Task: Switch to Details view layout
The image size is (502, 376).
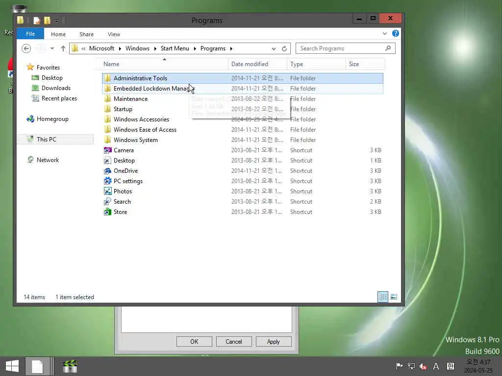Action: click(383, 297)
